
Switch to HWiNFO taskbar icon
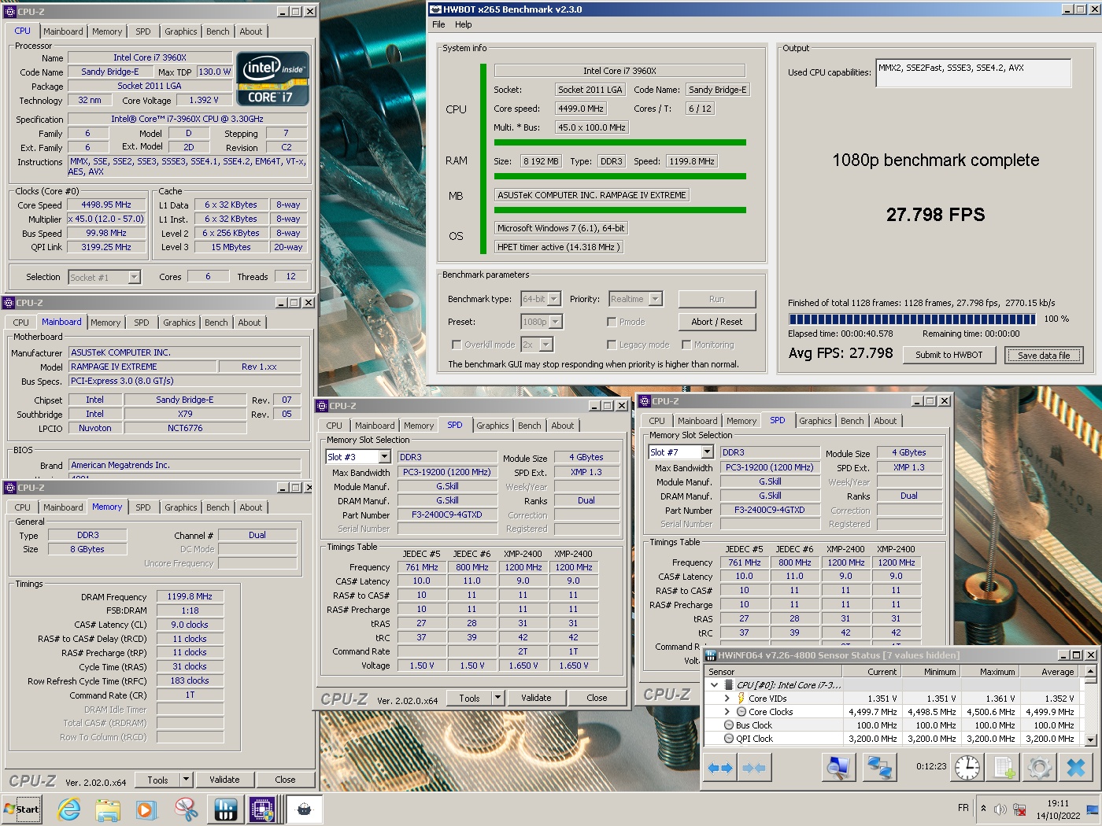tap(225, 809)
